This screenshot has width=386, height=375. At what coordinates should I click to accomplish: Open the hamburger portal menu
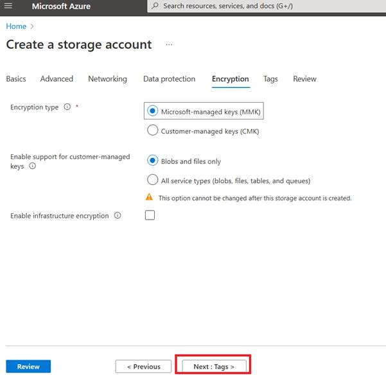[8, 5]
